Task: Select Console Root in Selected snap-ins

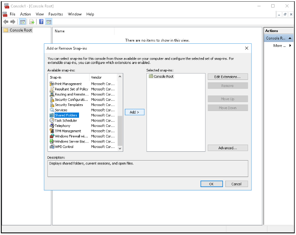Action: pyautogui.click(x=163, y=77)
